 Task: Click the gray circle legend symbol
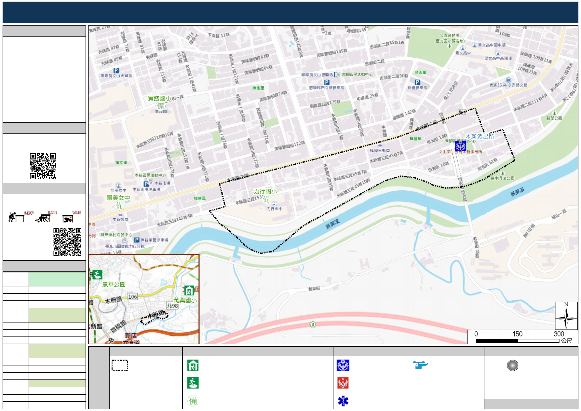512,365
